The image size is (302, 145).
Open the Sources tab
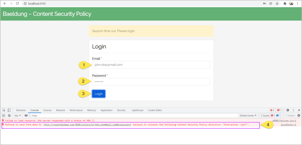[x=47, y=110]
